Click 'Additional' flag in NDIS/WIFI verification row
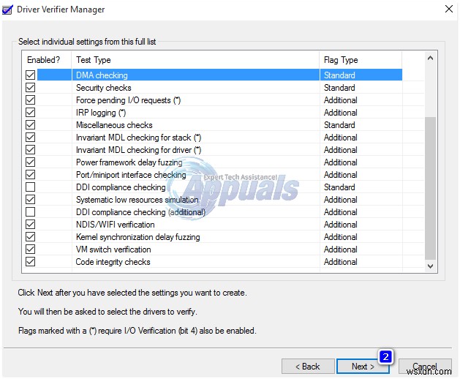 pos(340,225)
